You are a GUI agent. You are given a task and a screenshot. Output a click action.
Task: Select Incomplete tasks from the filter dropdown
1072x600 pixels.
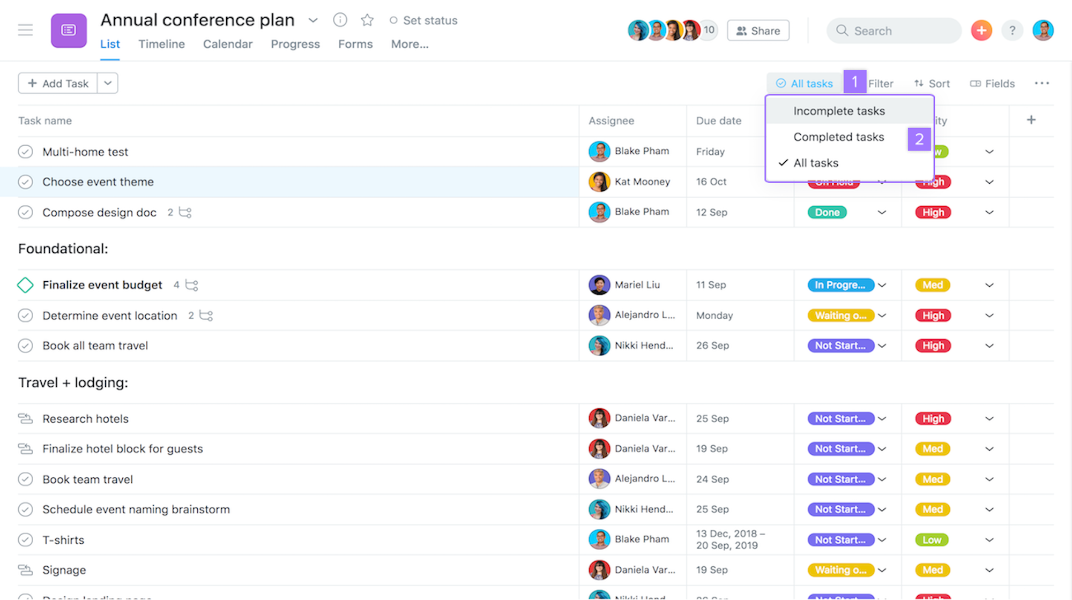(839, 110)
